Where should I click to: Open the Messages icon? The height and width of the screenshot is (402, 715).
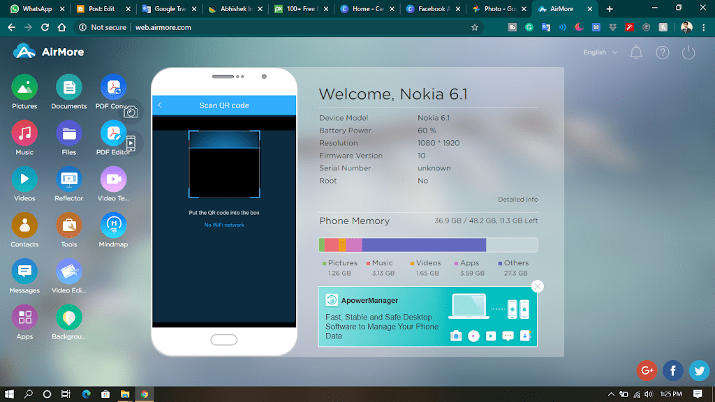click(24, 271)
